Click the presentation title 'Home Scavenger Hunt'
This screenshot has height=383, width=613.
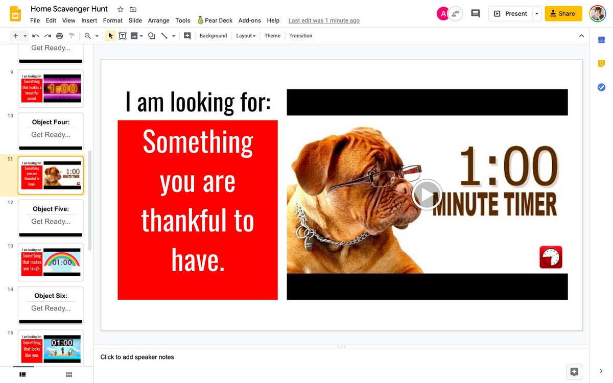tap(69, 9)
